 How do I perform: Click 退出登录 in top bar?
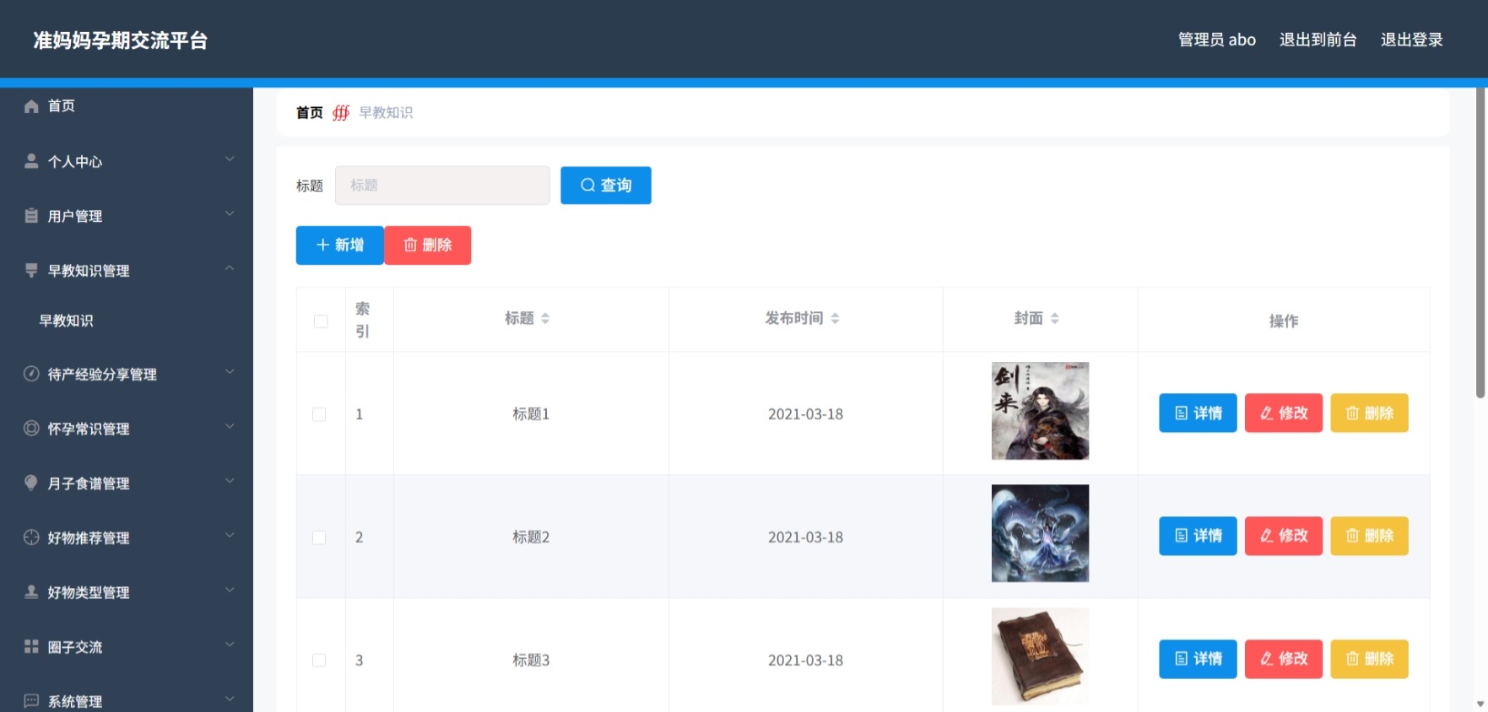1411,40
